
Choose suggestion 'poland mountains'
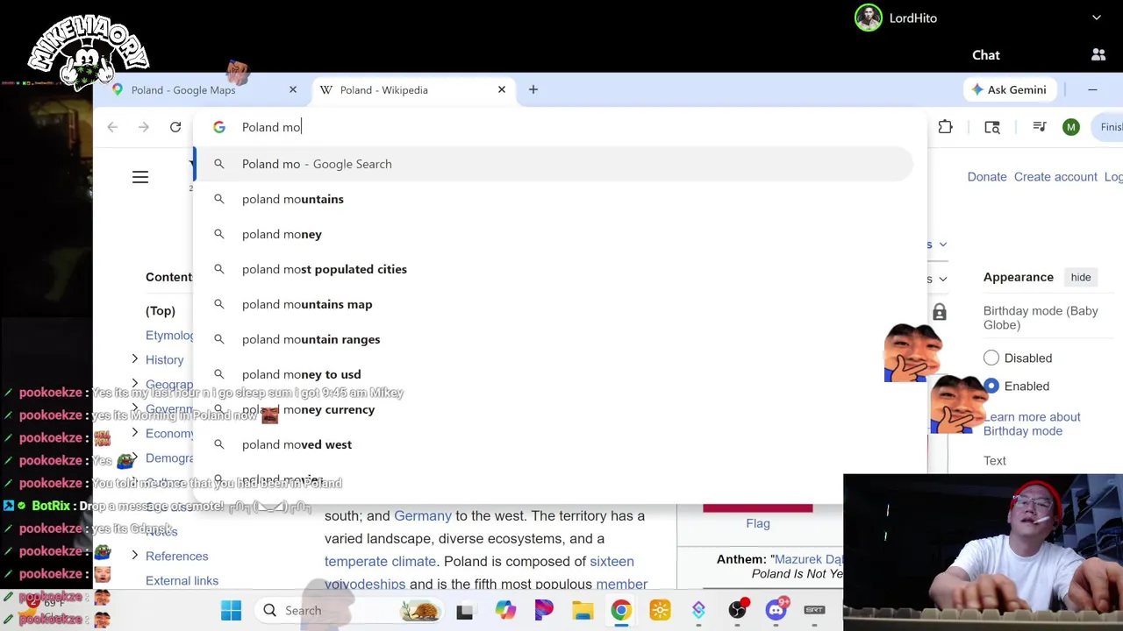point(553,199)
